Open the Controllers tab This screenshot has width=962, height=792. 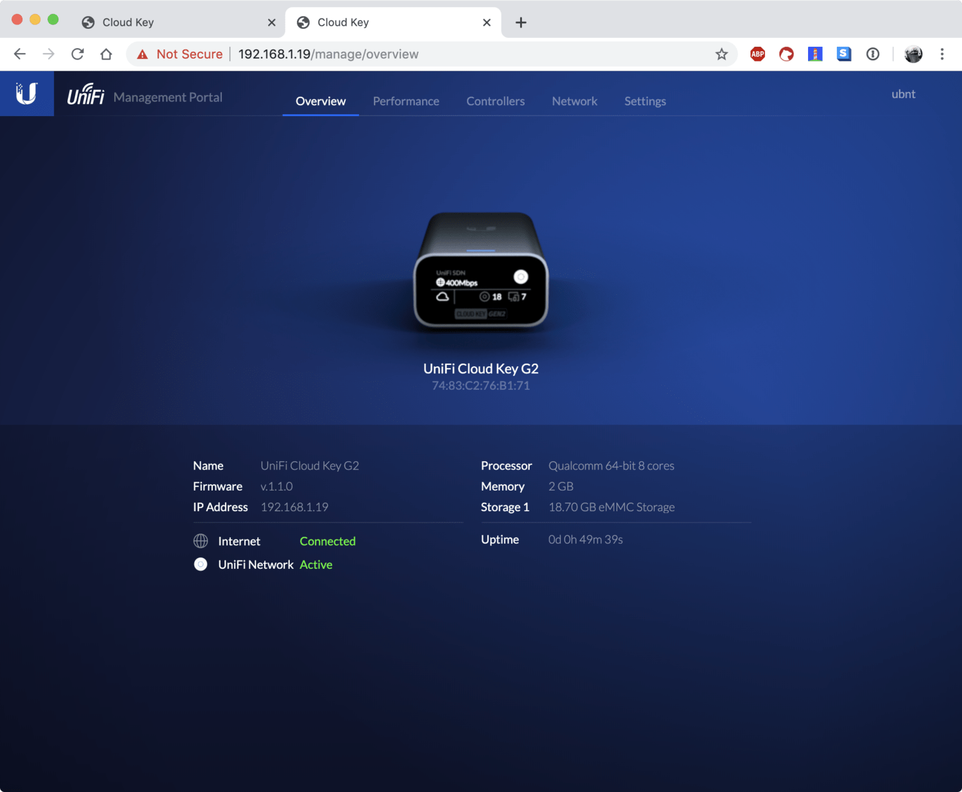[x=496, y=101]
